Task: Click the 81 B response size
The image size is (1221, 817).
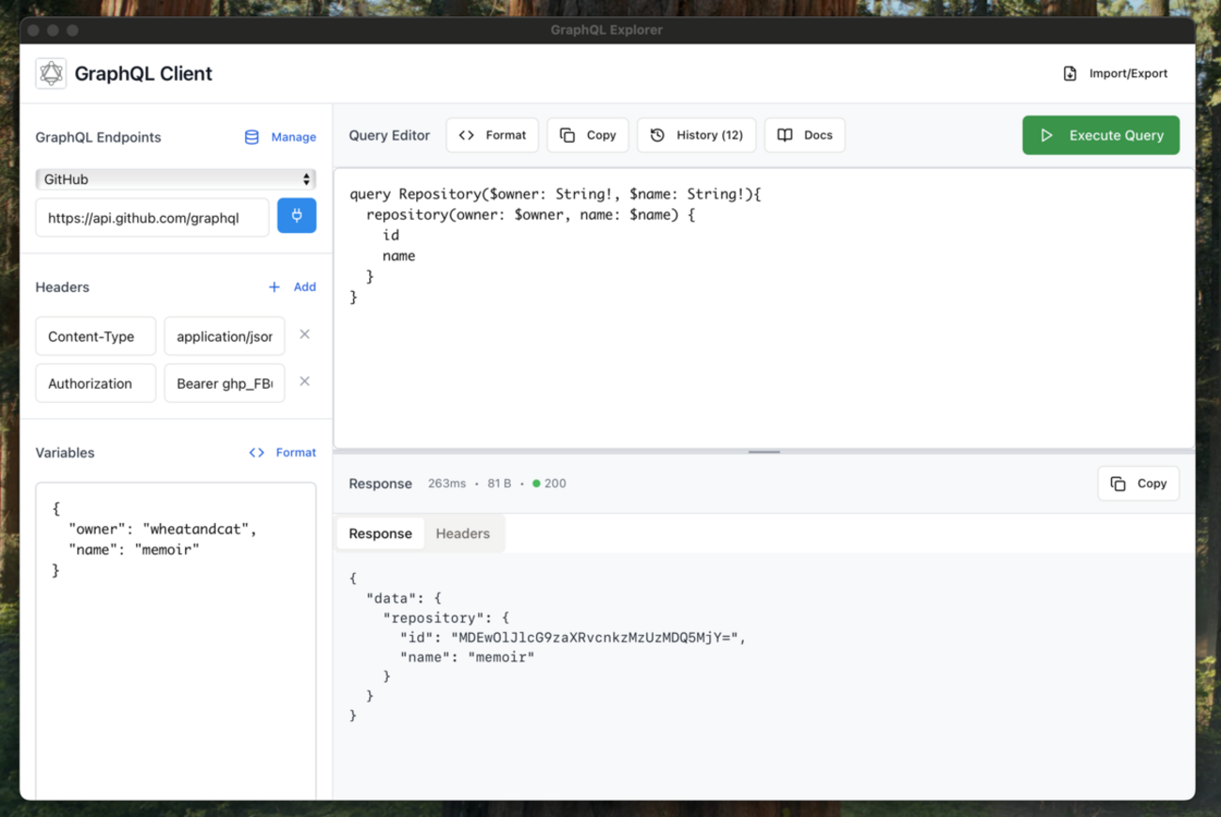Action: (x=500, y=484)
